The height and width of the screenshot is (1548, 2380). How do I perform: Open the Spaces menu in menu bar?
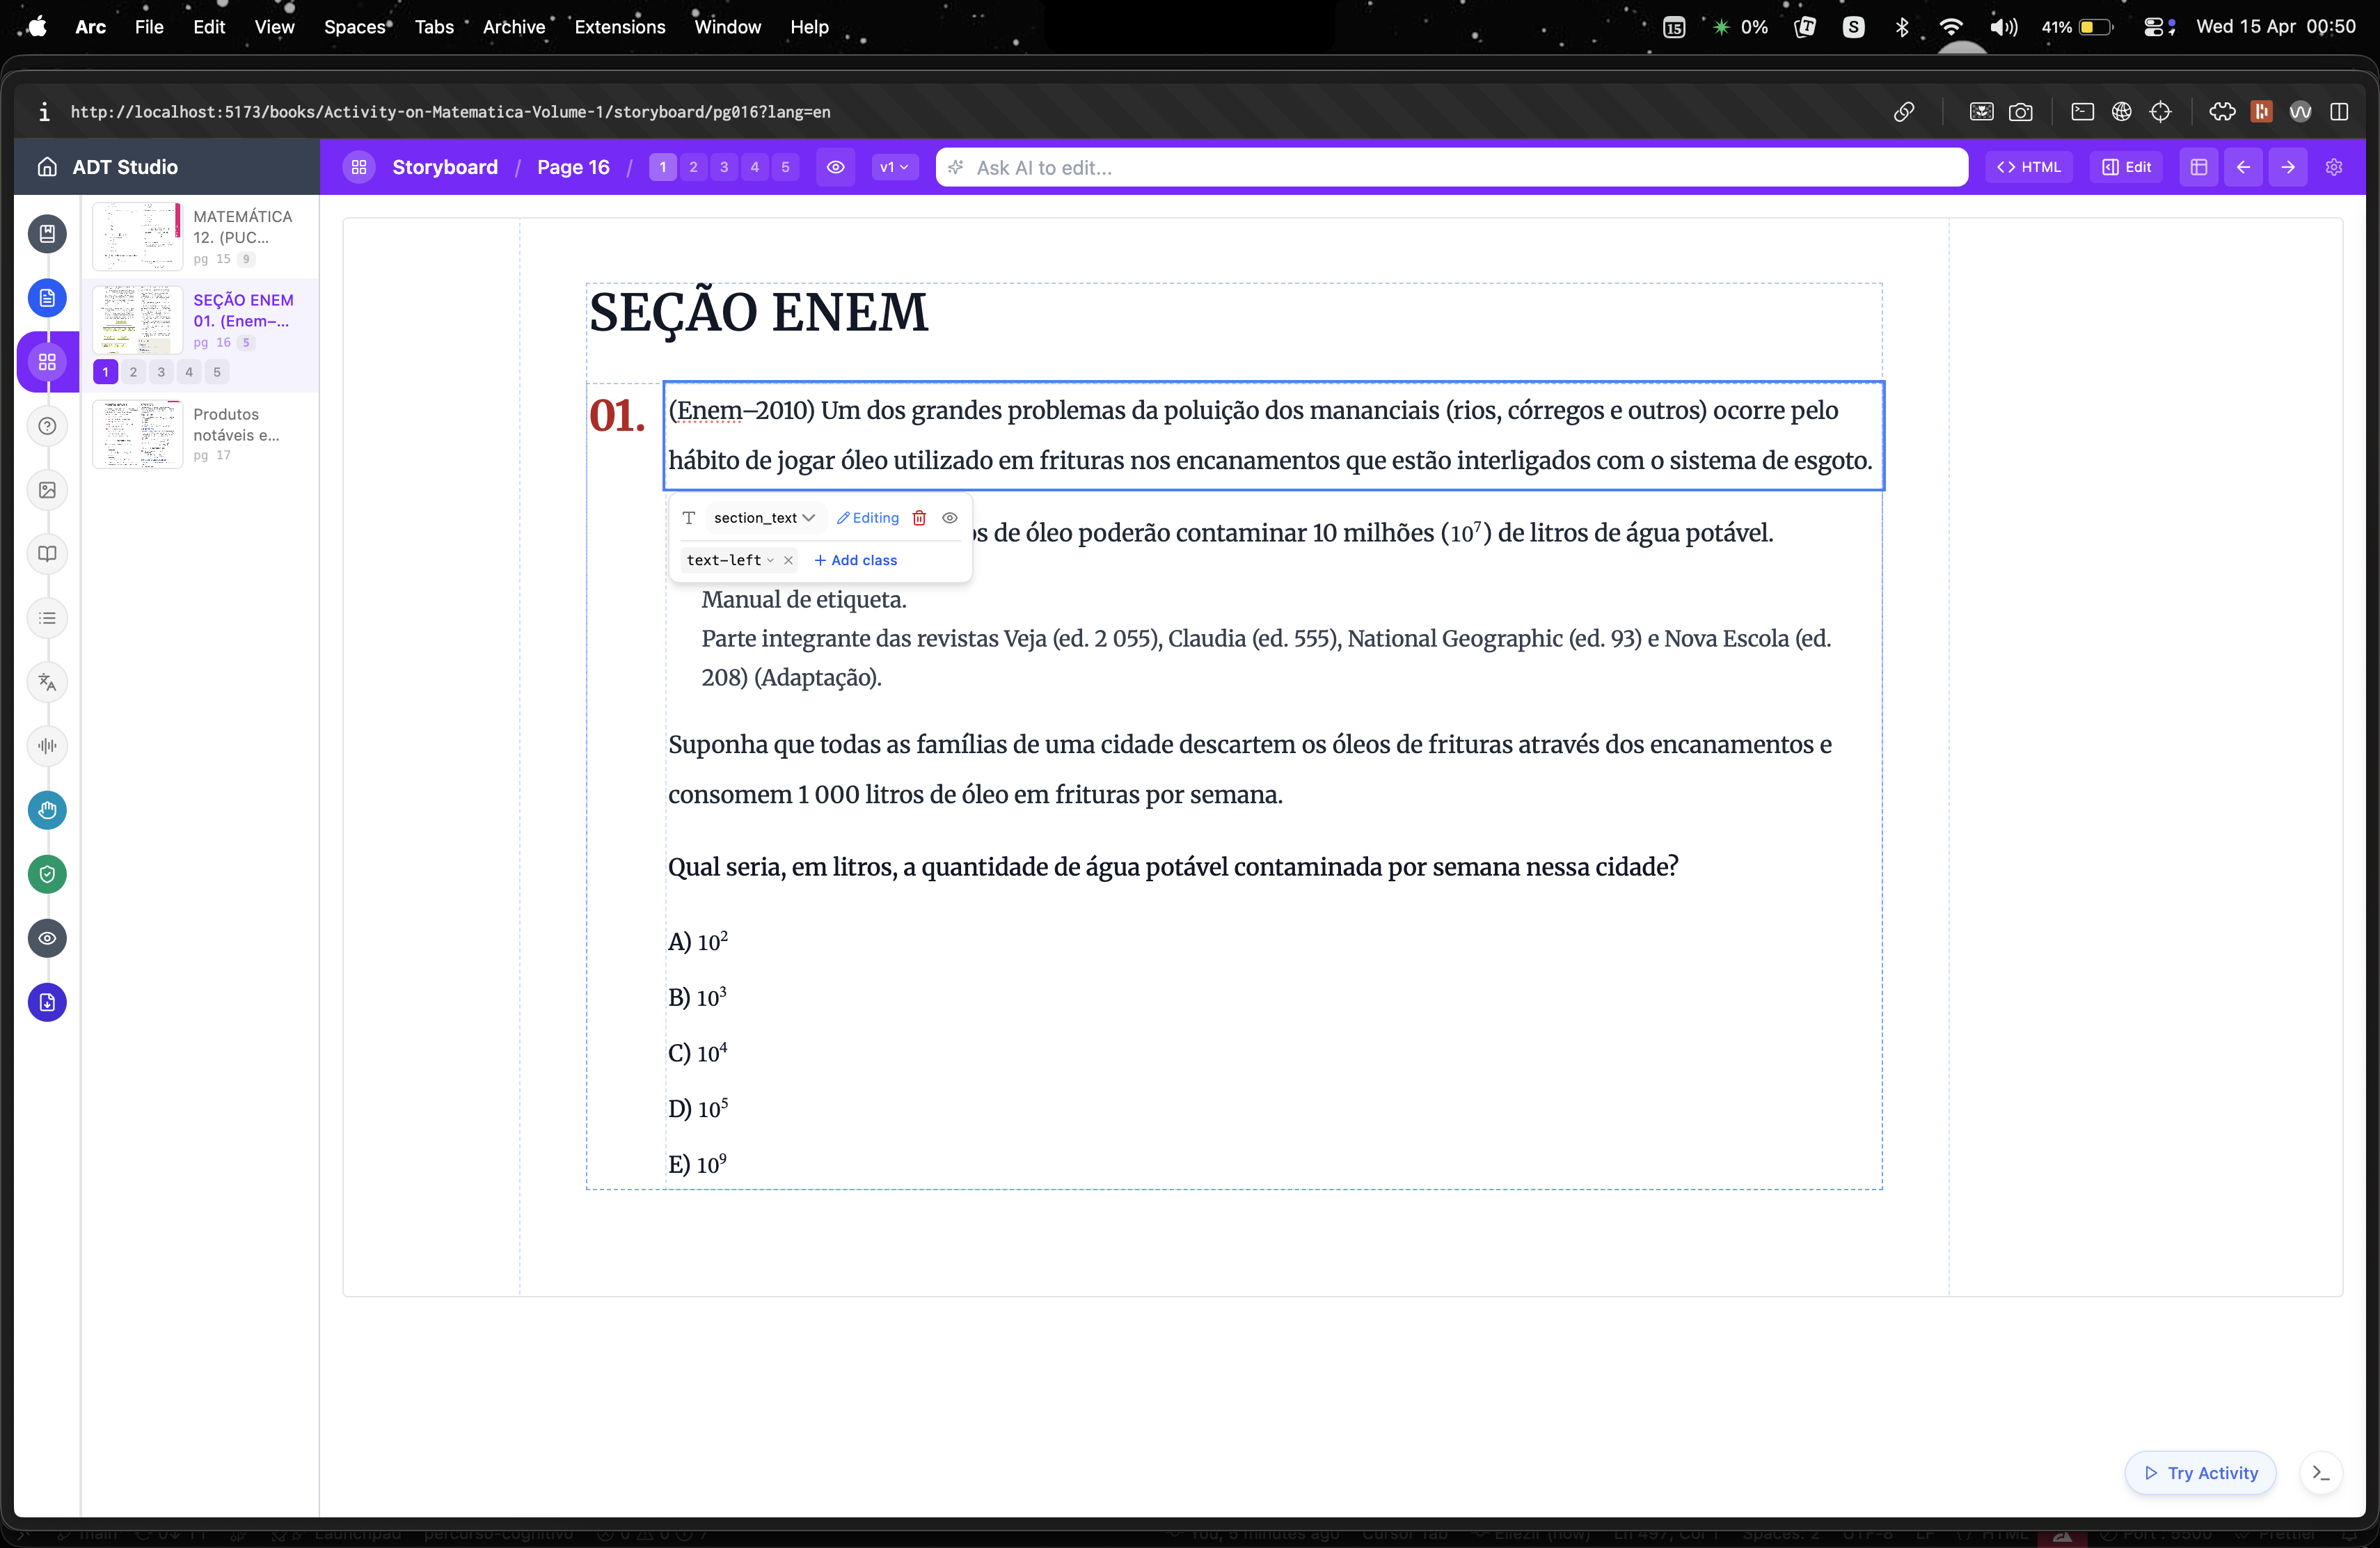[355, 27]
